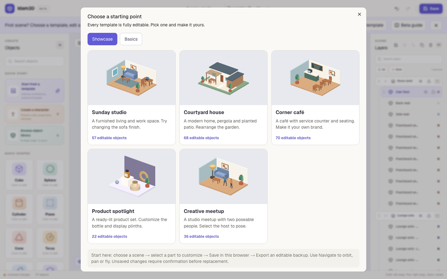
Task: Switch to the Showcase tab
Action: click(102, 39)
